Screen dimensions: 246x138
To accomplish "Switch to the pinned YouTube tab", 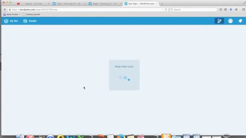I will 18,3.
